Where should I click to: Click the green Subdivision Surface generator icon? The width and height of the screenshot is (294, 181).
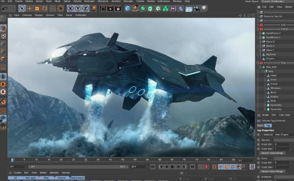(x=143, y=8)
